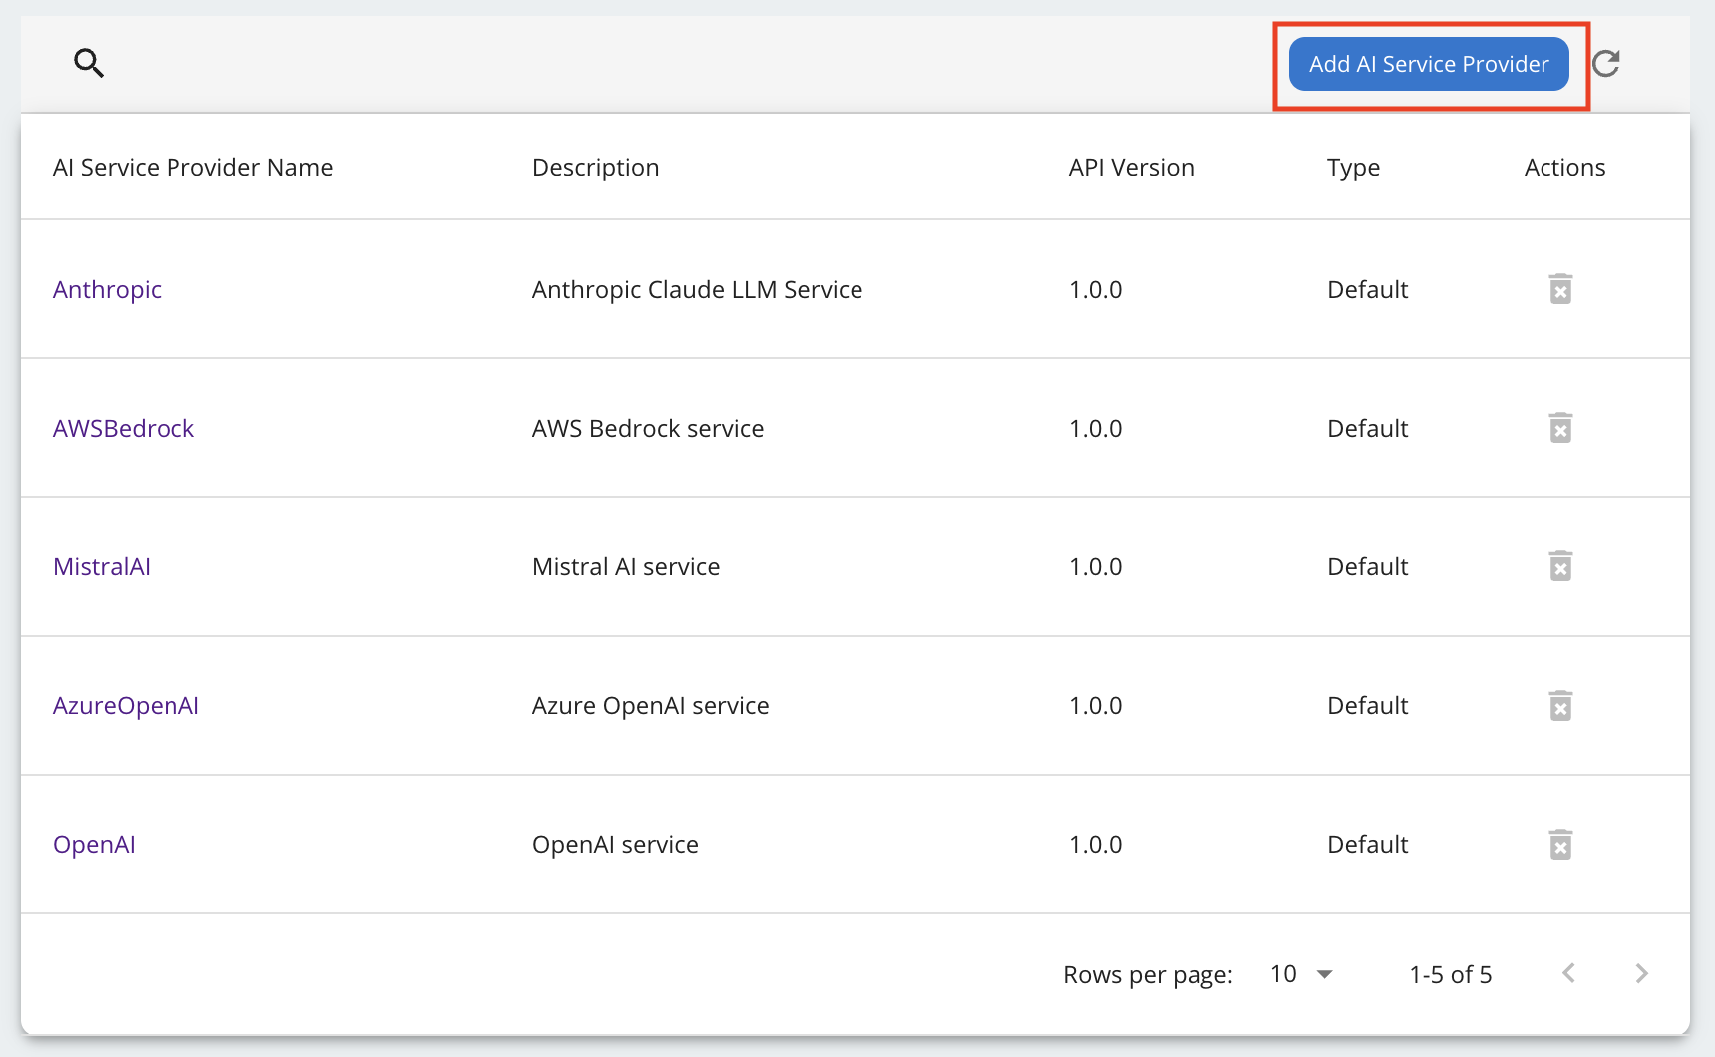Click the refresh icon beside Add button
1715x1057 pixels.
coord(1605,64)
